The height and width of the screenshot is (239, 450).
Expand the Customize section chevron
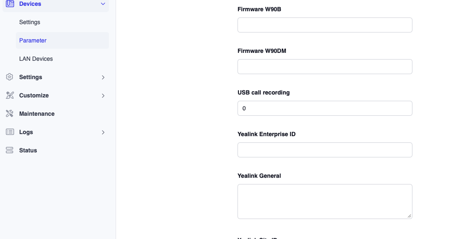103,95
